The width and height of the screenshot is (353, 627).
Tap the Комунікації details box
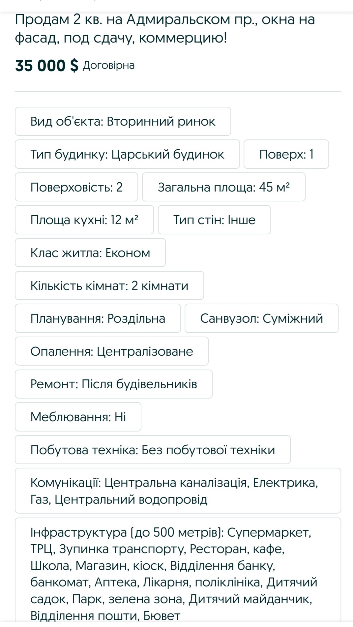tap(178, 491)
